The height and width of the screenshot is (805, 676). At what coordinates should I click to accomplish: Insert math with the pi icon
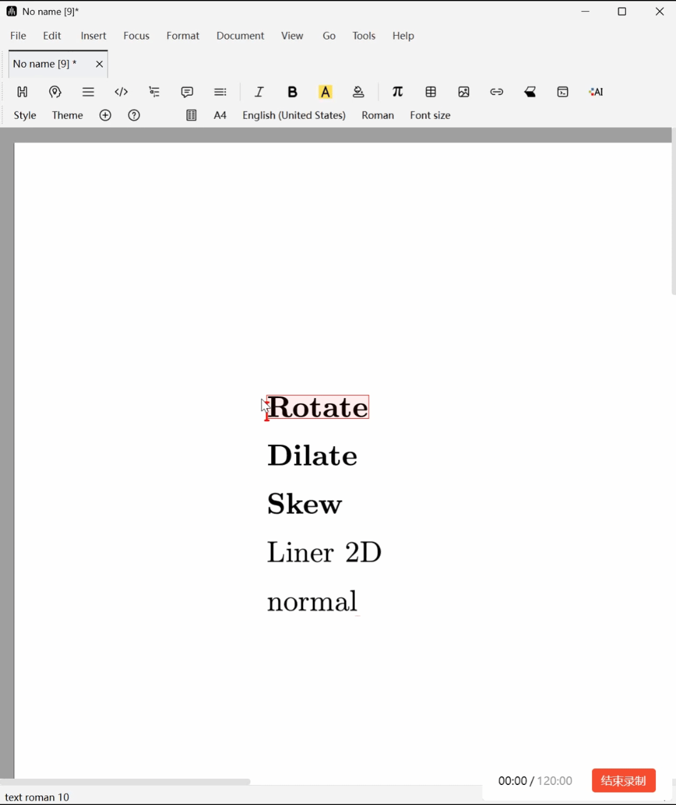[397, 92]
